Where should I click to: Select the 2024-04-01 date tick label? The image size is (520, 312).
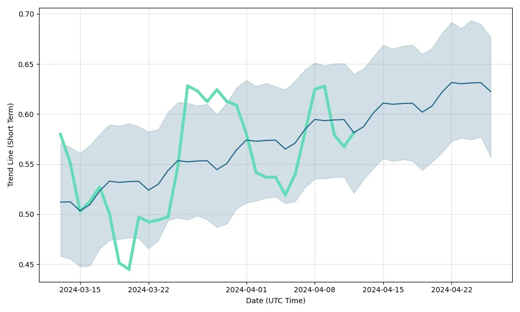point(246,290)
